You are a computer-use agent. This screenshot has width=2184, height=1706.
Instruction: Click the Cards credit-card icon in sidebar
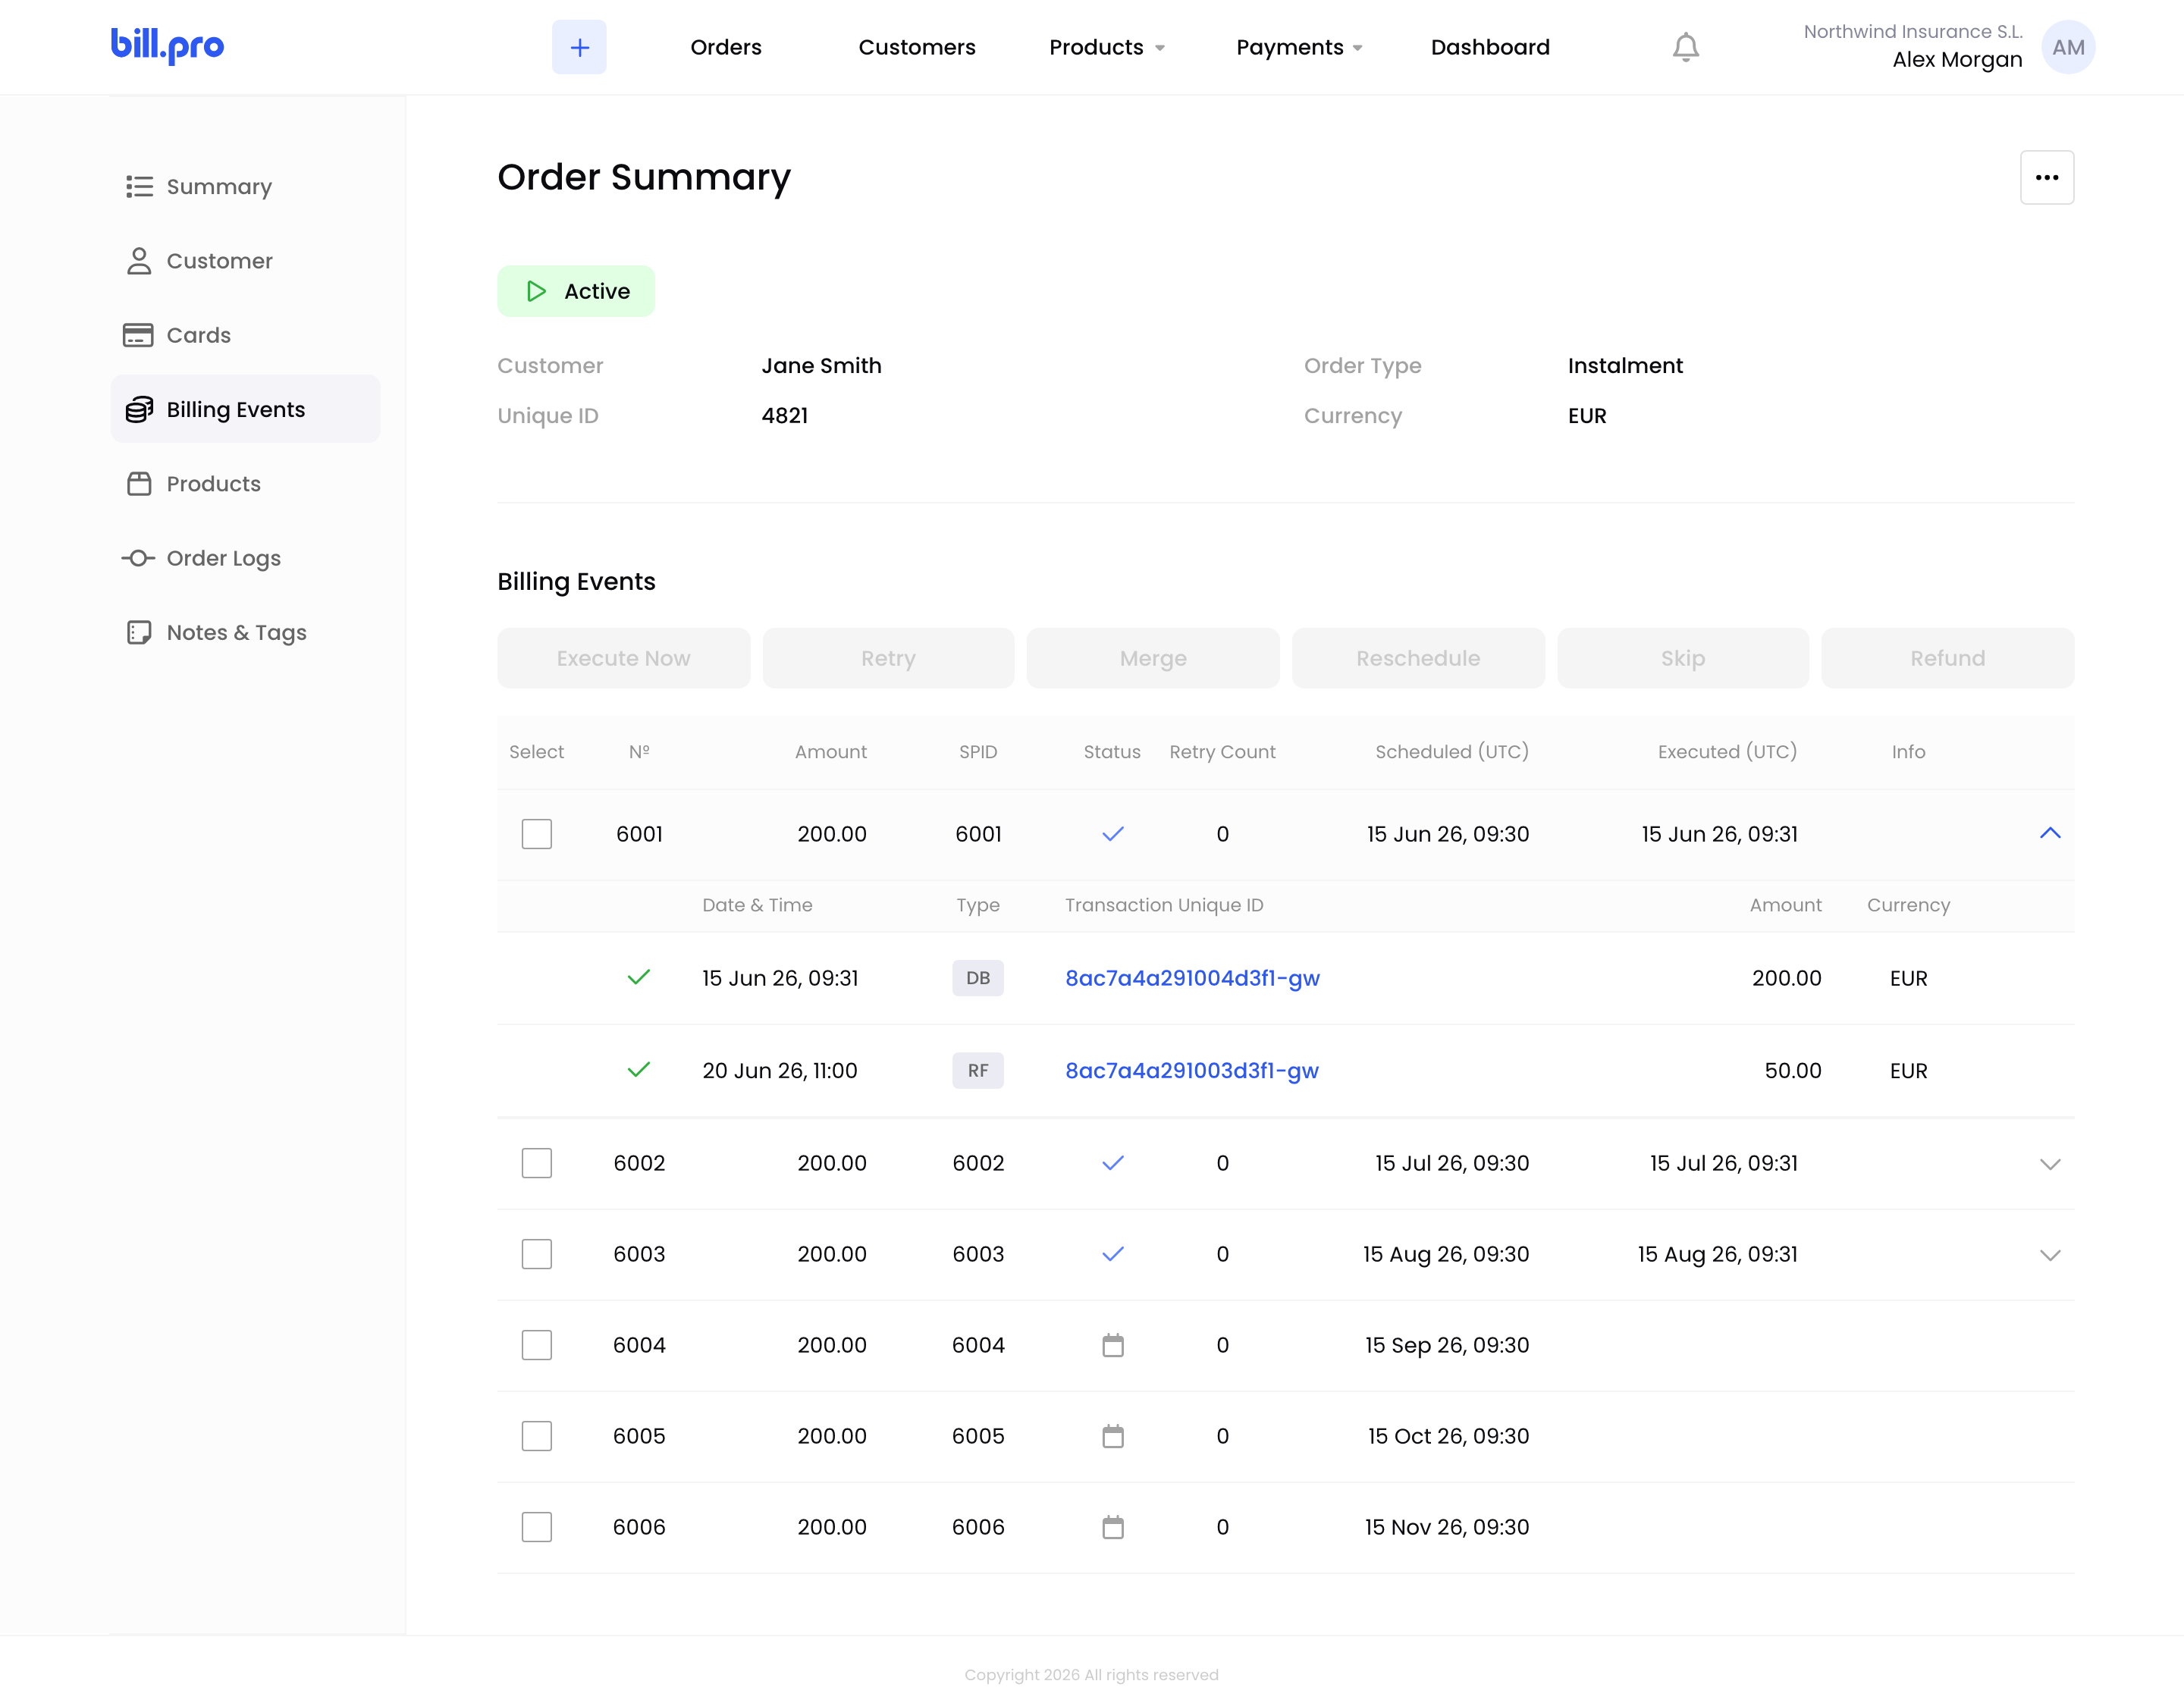point(138,335)
